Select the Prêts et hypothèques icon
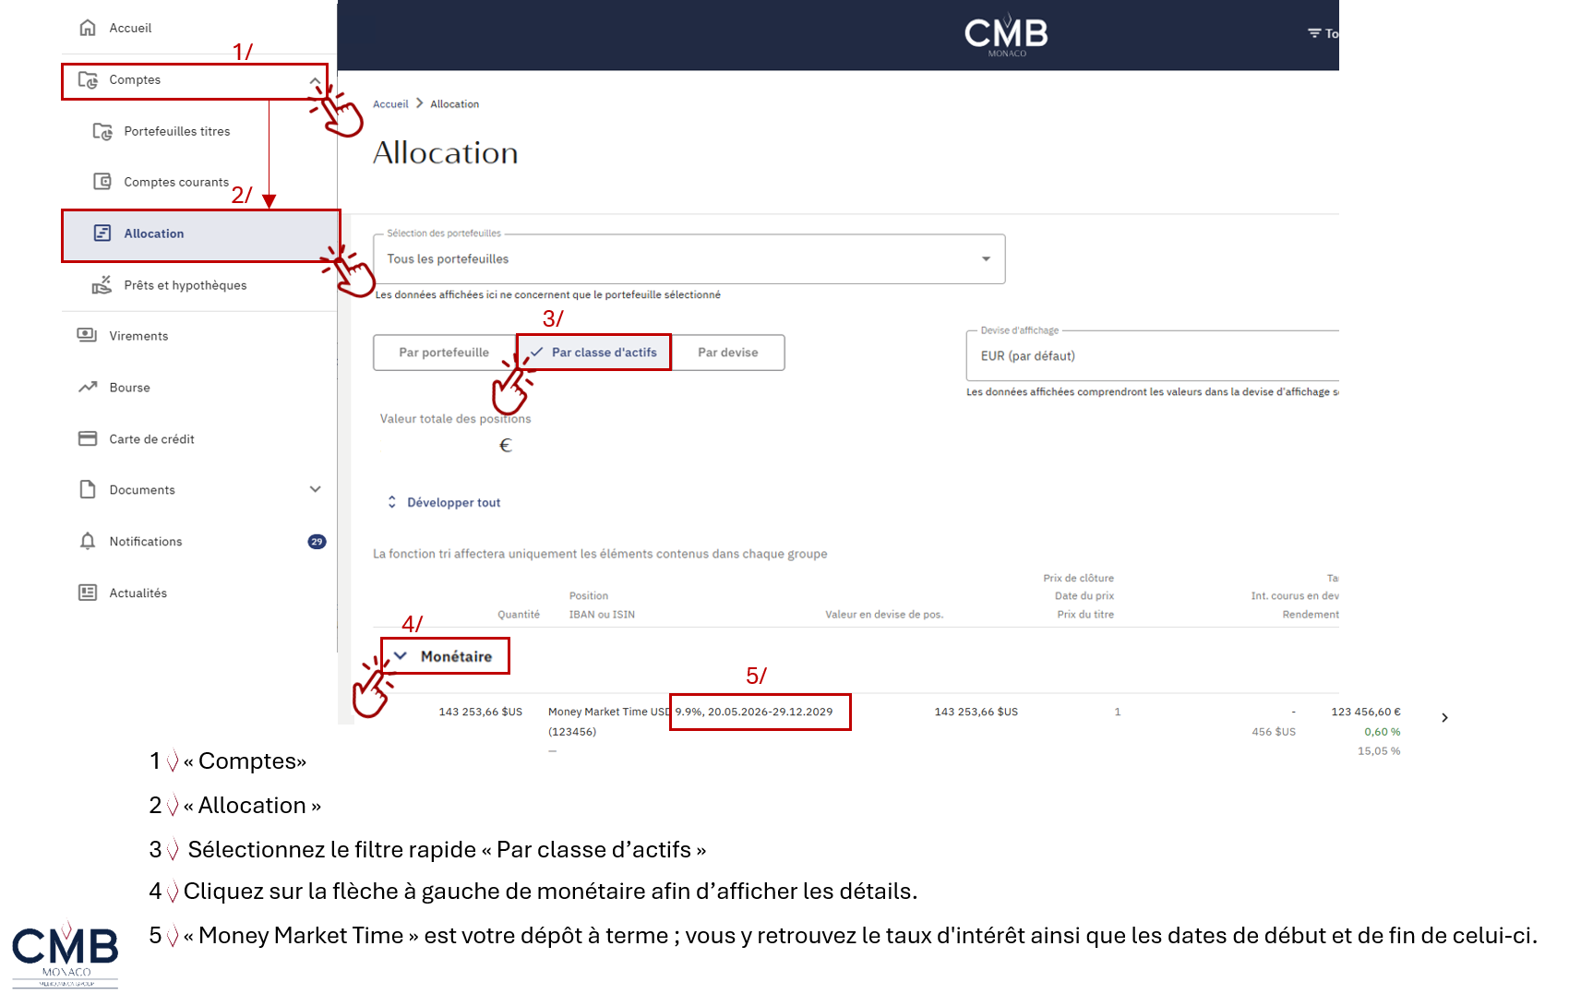Viewport: 1569px width, 994px height. 102,285
